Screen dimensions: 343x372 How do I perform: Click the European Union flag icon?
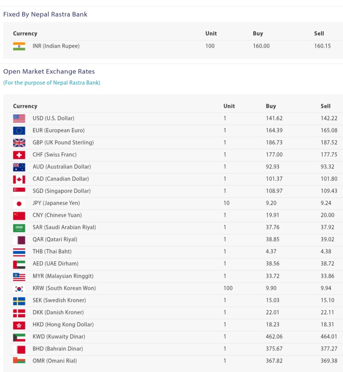pos(19,131)
